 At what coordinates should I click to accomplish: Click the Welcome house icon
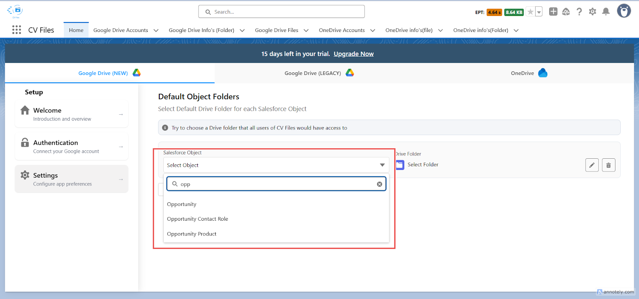coord(25,110)
